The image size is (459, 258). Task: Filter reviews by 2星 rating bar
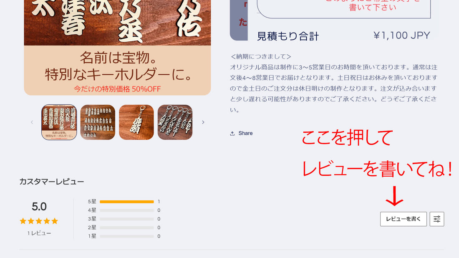(124, 228)
